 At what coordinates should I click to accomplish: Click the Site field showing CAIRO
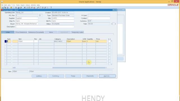tap(63, 18)
